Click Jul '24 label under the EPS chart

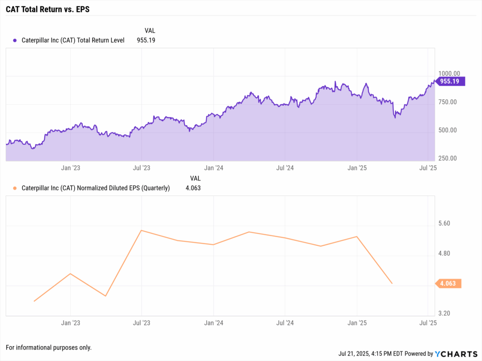[285, 323]
